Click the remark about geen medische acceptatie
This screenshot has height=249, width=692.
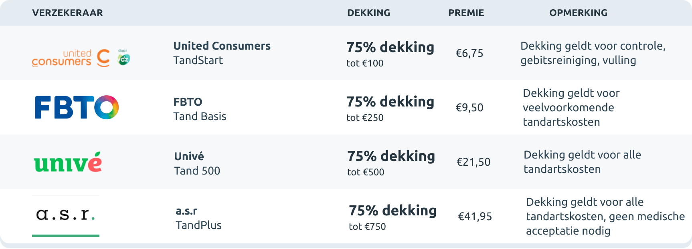(x=605, y=217)
